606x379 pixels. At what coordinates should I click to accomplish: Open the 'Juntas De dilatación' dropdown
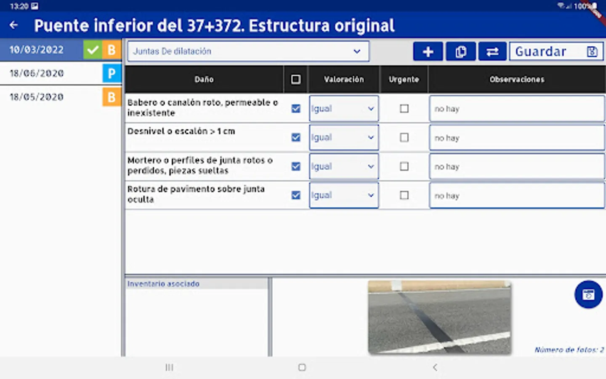[x=248, y=51]
